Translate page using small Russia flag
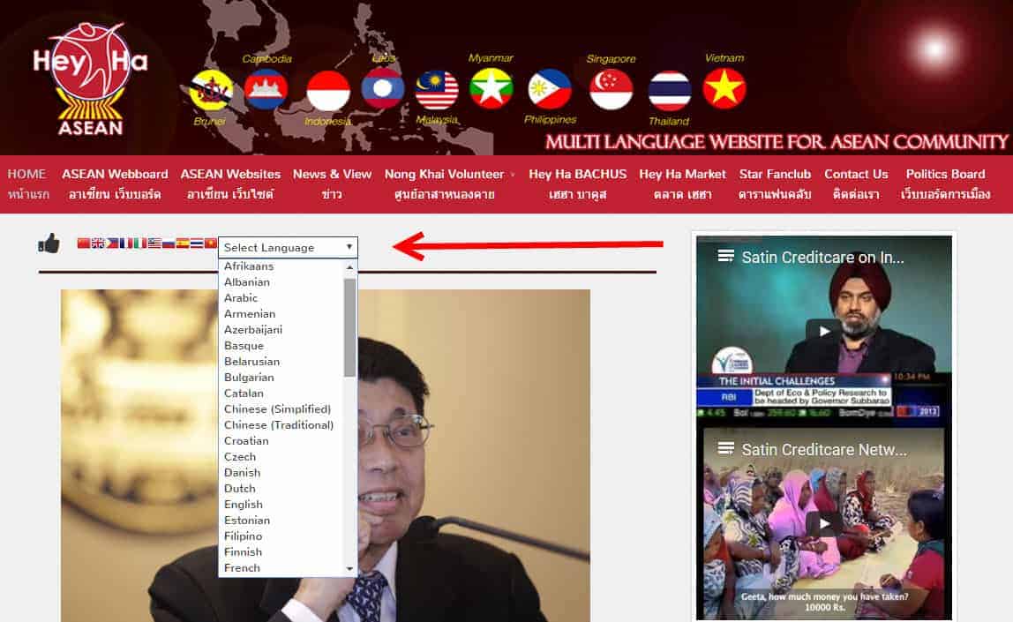 [x=169, y=243]
